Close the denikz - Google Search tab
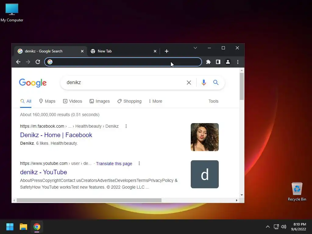Screen dimensions: 312x234 82,51
